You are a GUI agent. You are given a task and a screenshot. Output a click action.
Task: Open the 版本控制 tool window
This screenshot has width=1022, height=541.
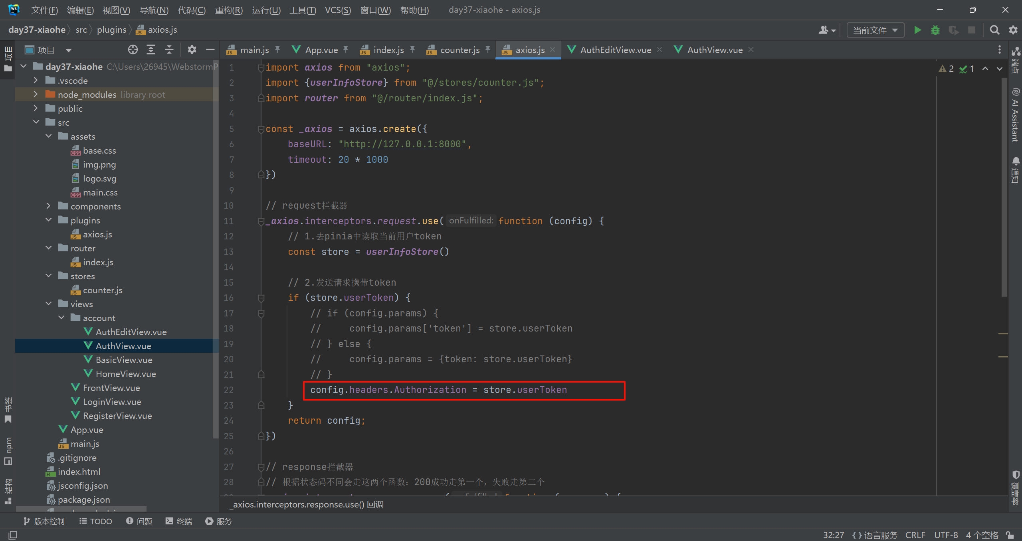pos(44,521)
